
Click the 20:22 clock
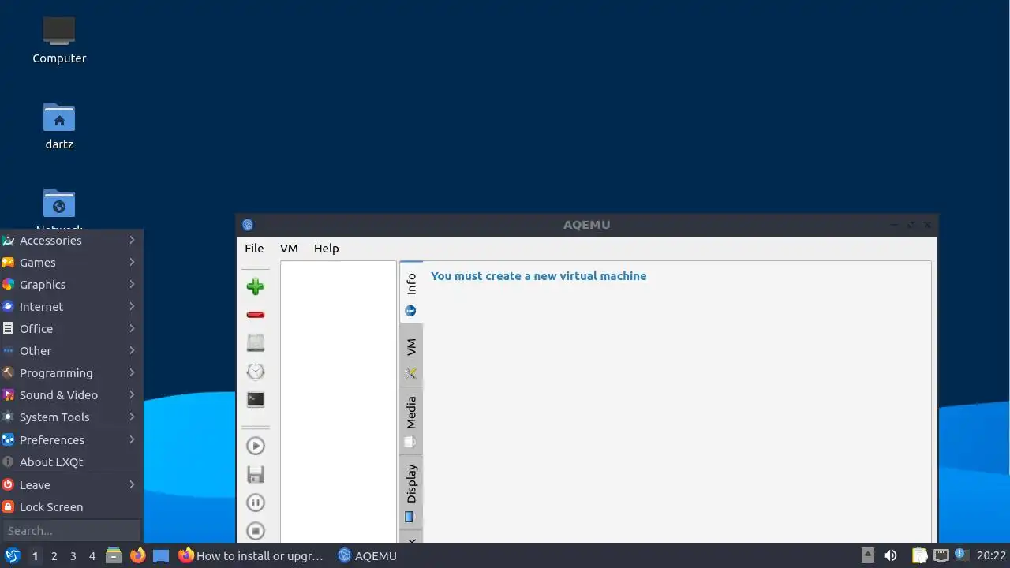[991, 555]
